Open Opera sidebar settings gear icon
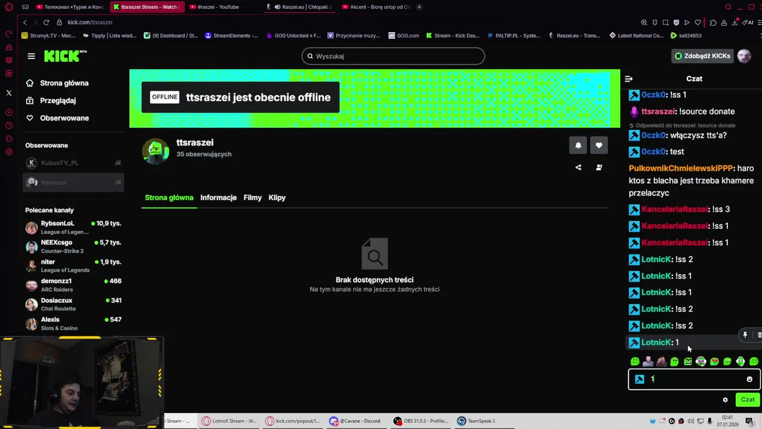 [x=9, y=152]
